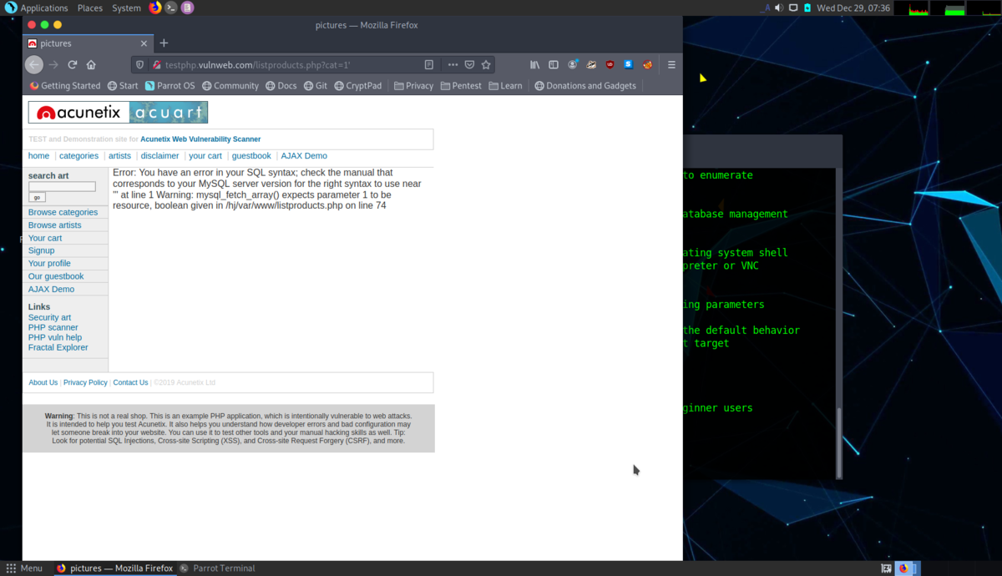The height and width of the screenshot is (576, 1002).
Task: Click the network connection tray icon
Action: pyautogui.click(x=793, y=8)
